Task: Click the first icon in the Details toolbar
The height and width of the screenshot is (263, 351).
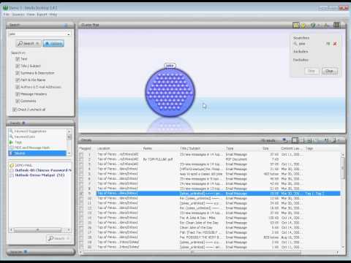Action: pos(284,140)
